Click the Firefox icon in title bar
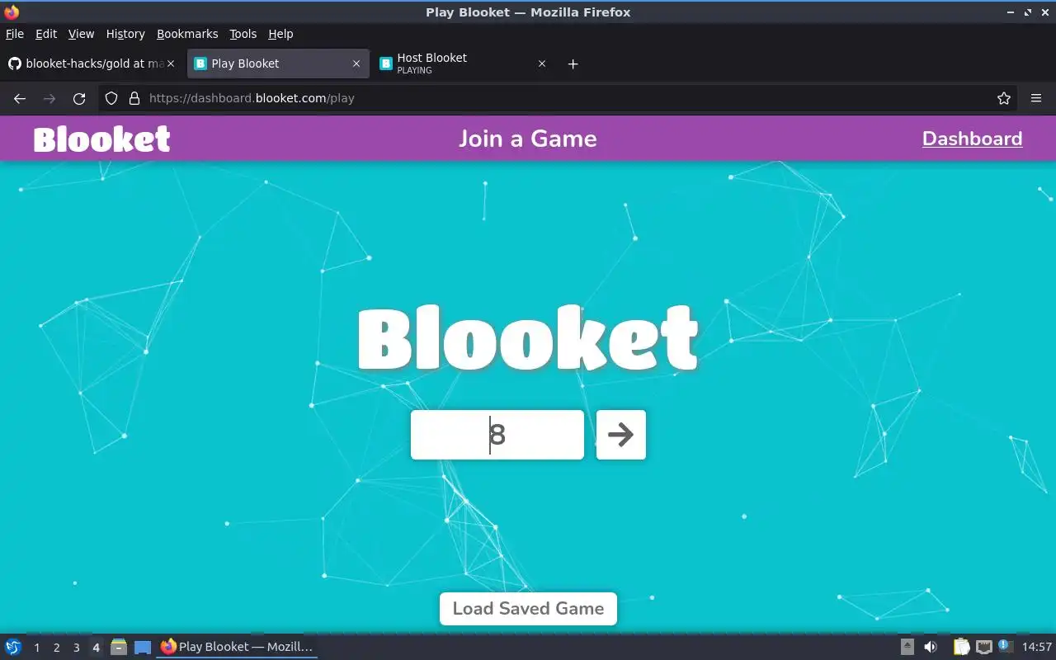 click(x=12, y=12)
